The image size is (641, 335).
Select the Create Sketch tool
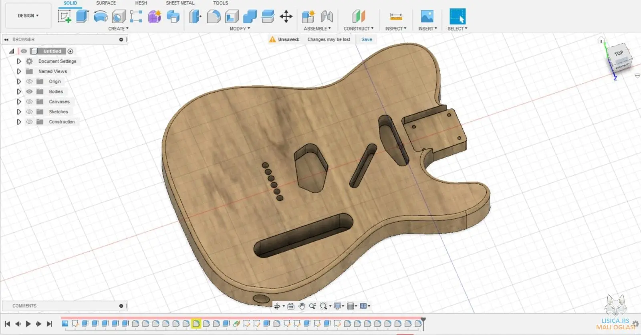(x=65, y=16)
